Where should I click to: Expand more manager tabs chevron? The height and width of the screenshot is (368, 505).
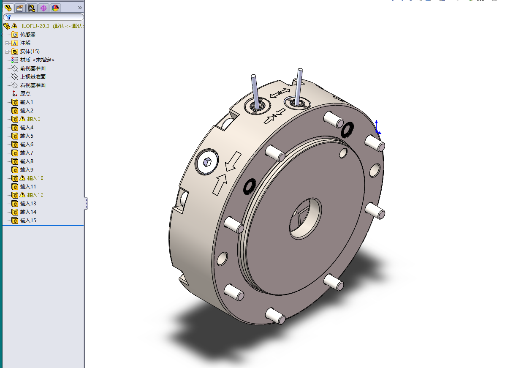(80, 8)
